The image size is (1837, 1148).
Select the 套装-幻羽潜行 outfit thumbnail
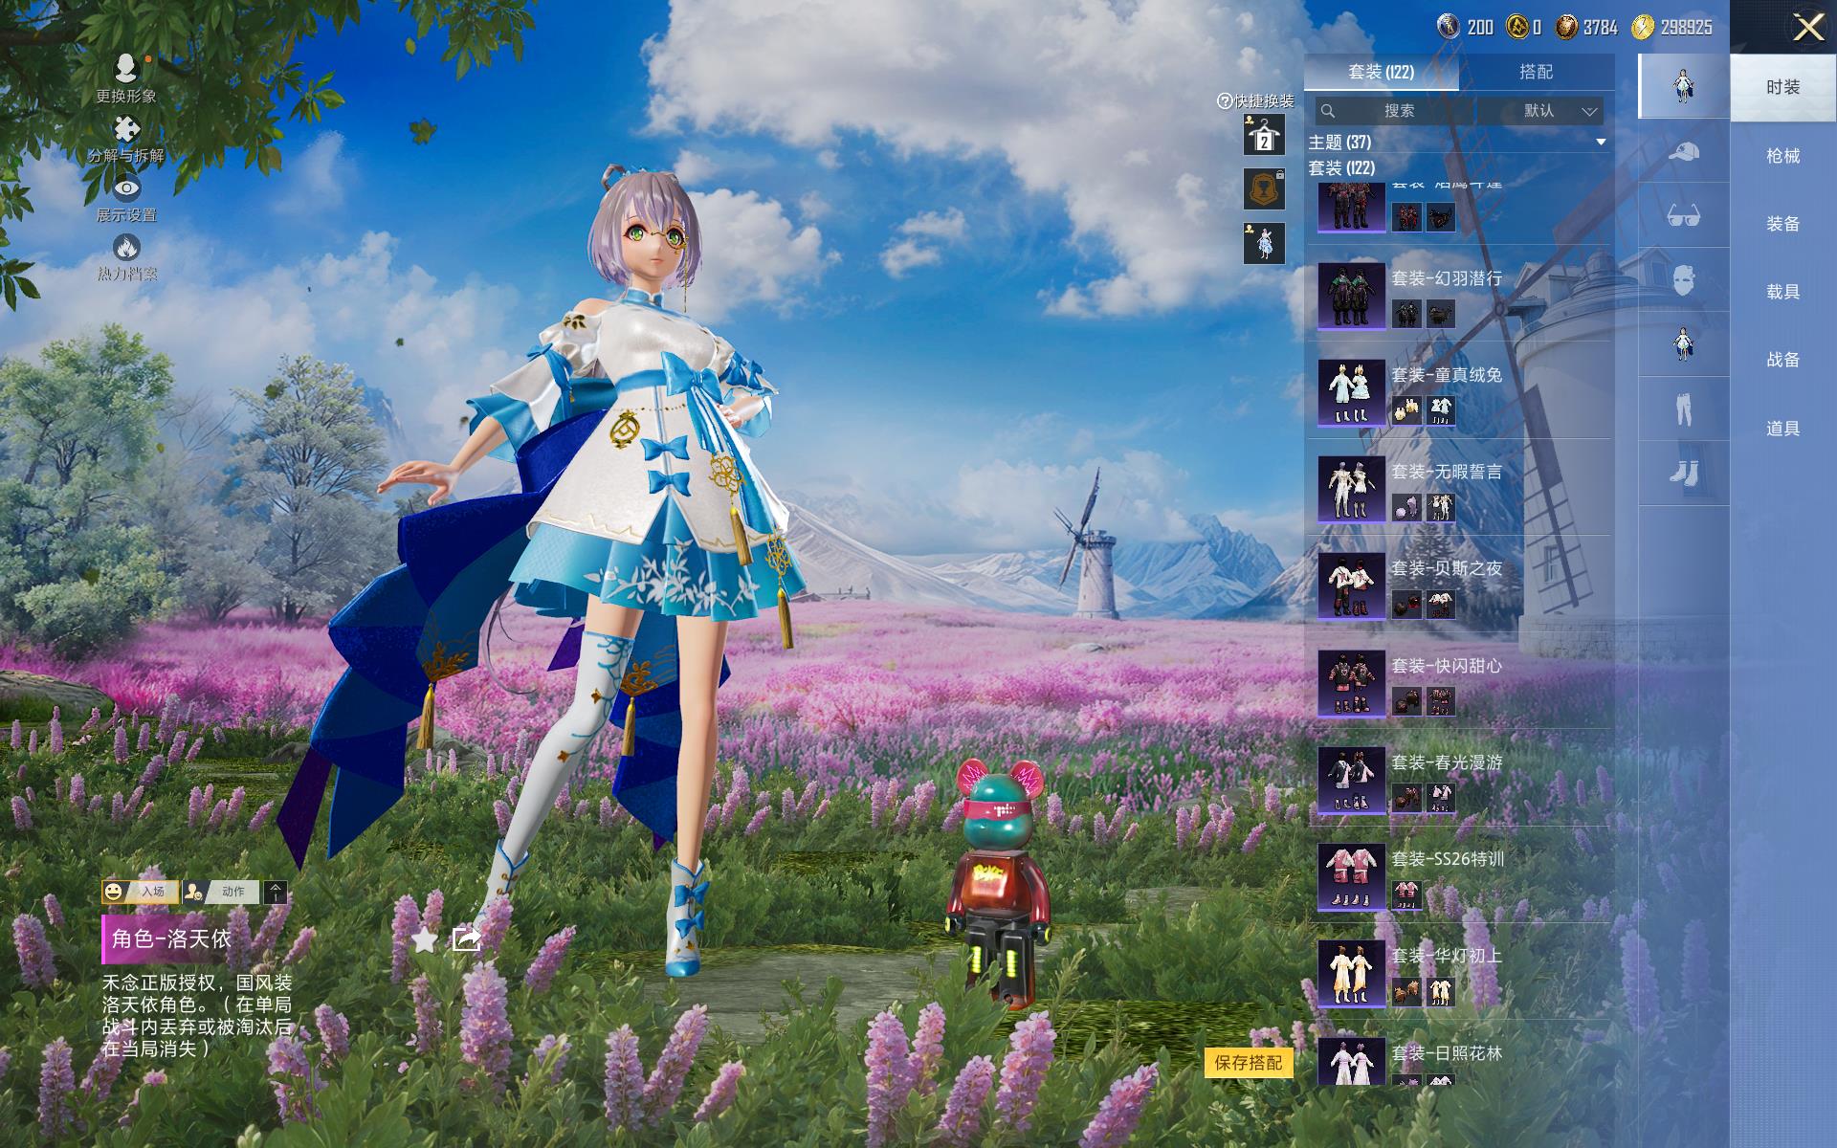(1351, 296)
